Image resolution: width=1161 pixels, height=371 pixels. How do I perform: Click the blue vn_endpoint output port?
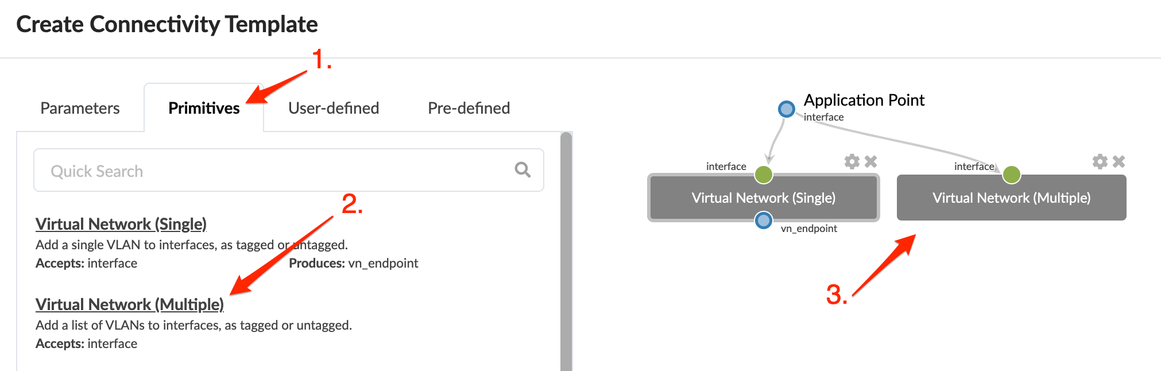pyautogui.click(x=763, y=220)
